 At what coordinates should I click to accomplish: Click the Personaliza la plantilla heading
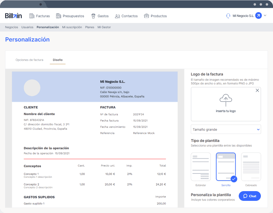[x=211, y=195]
